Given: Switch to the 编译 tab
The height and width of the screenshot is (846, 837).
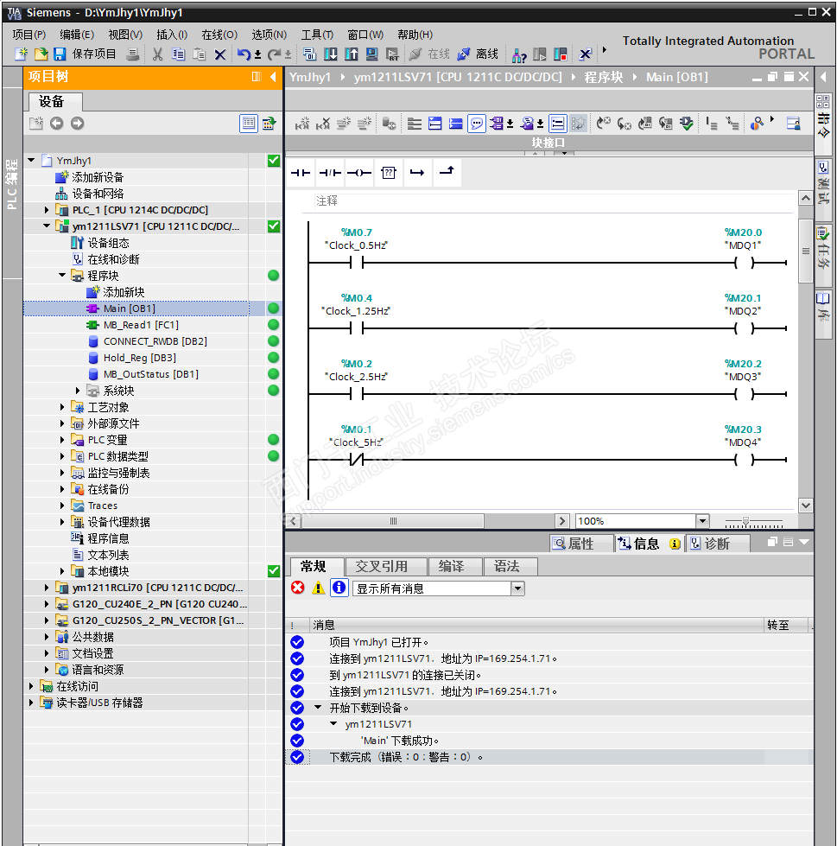Looking at the screenshot, I should [x=454, y=566].
